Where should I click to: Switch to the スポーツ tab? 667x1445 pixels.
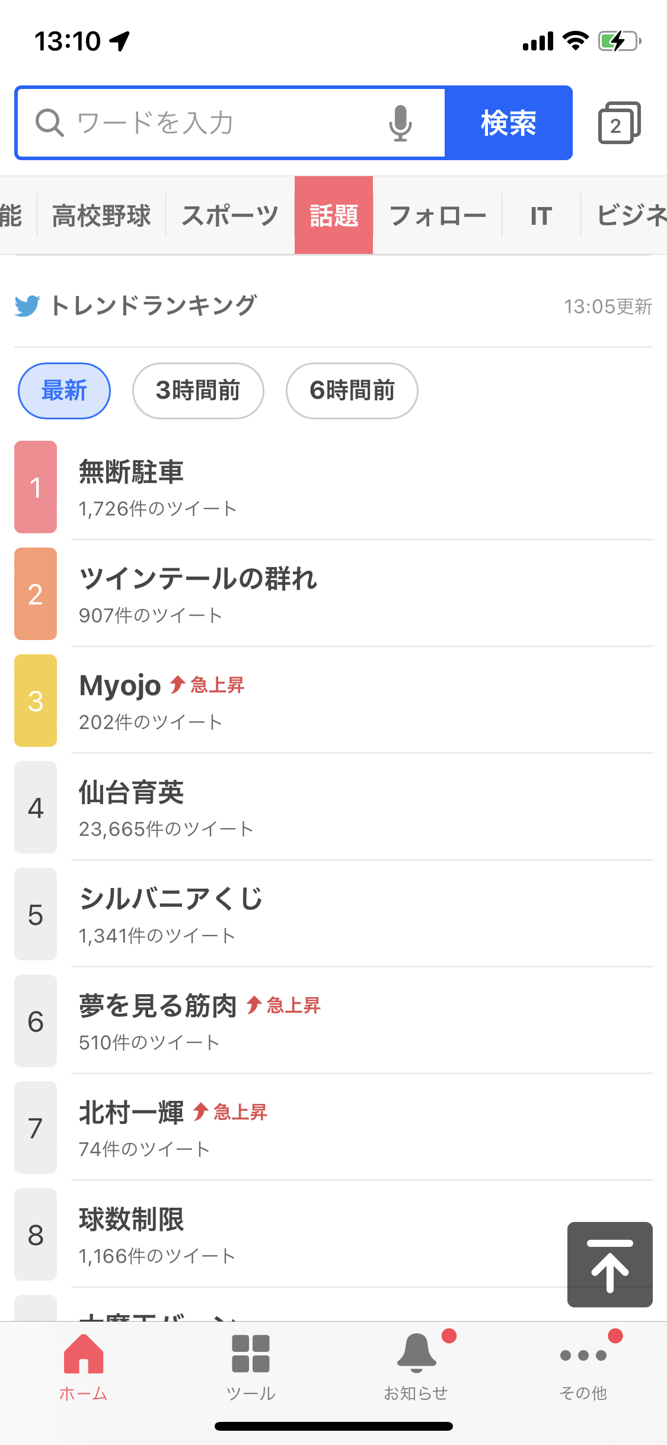[x=230, y=215]
